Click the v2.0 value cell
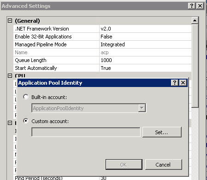This screenshot has width=207, height=180. (x=145, y=29)
